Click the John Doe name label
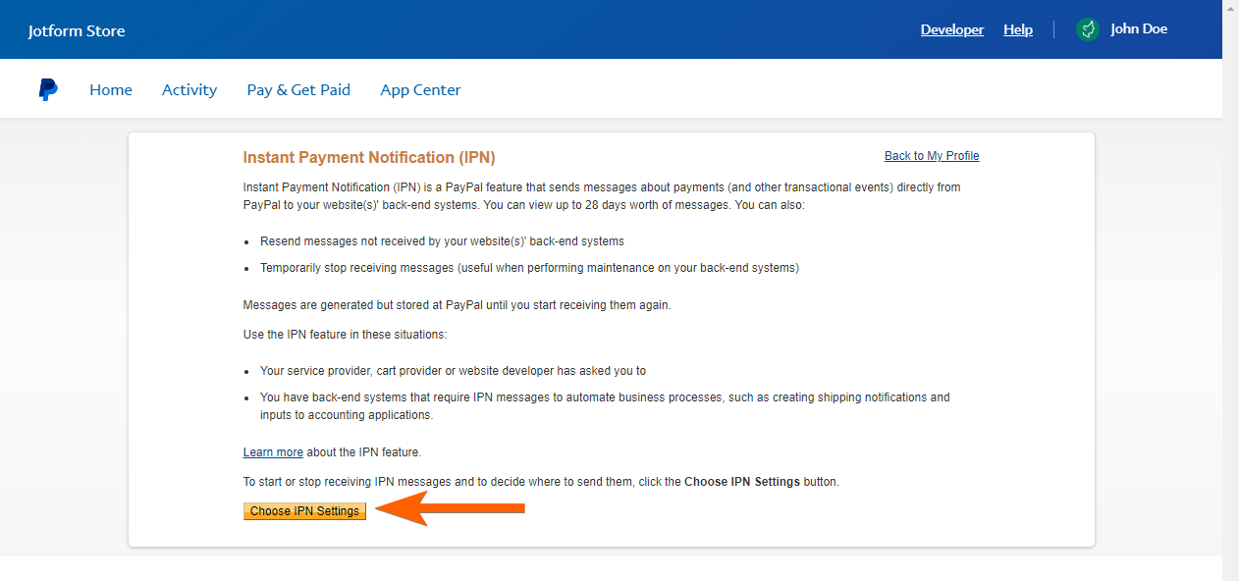Viewport: 1239px width, 581px height. pyautogui.click(x=1138, y=28)
